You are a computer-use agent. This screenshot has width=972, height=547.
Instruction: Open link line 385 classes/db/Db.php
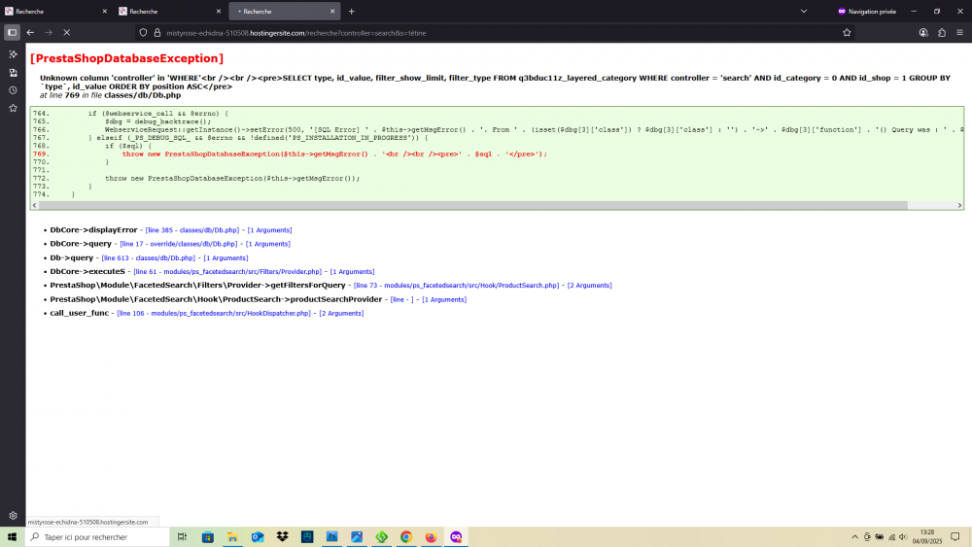[192, 230]
